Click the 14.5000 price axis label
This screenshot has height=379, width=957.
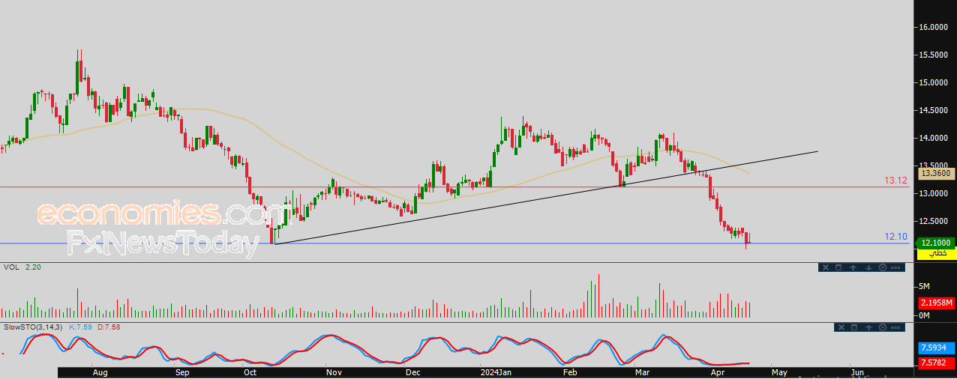click(x=934, y=110)
